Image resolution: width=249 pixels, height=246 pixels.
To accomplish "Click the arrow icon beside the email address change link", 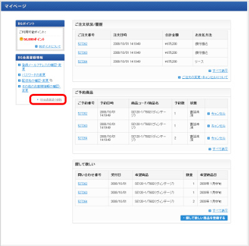I will point(19,65).
